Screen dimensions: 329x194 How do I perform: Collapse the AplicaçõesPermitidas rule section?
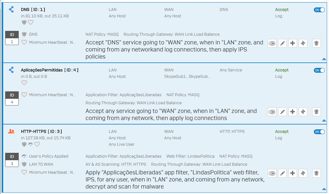[324, 120]
